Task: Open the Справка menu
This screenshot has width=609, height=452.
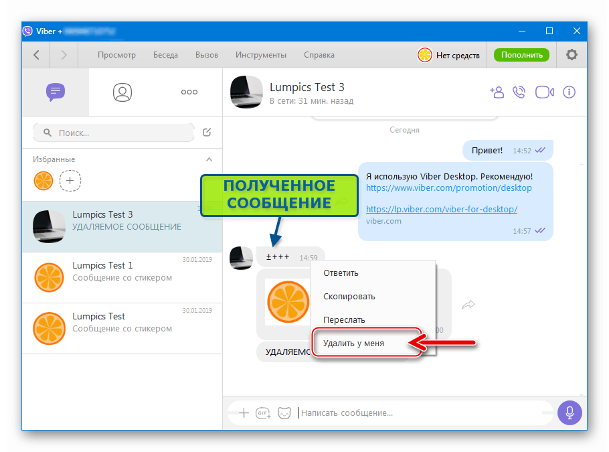Action: 319,55
